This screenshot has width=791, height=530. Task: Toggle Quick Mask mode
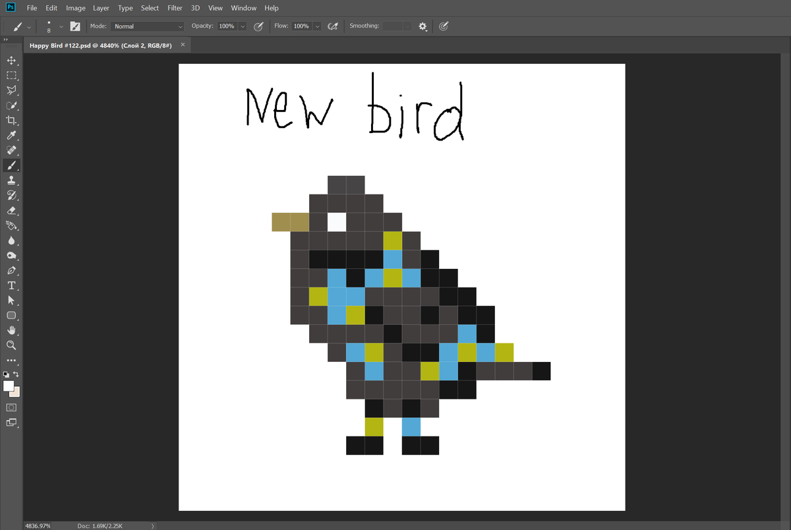11,407
